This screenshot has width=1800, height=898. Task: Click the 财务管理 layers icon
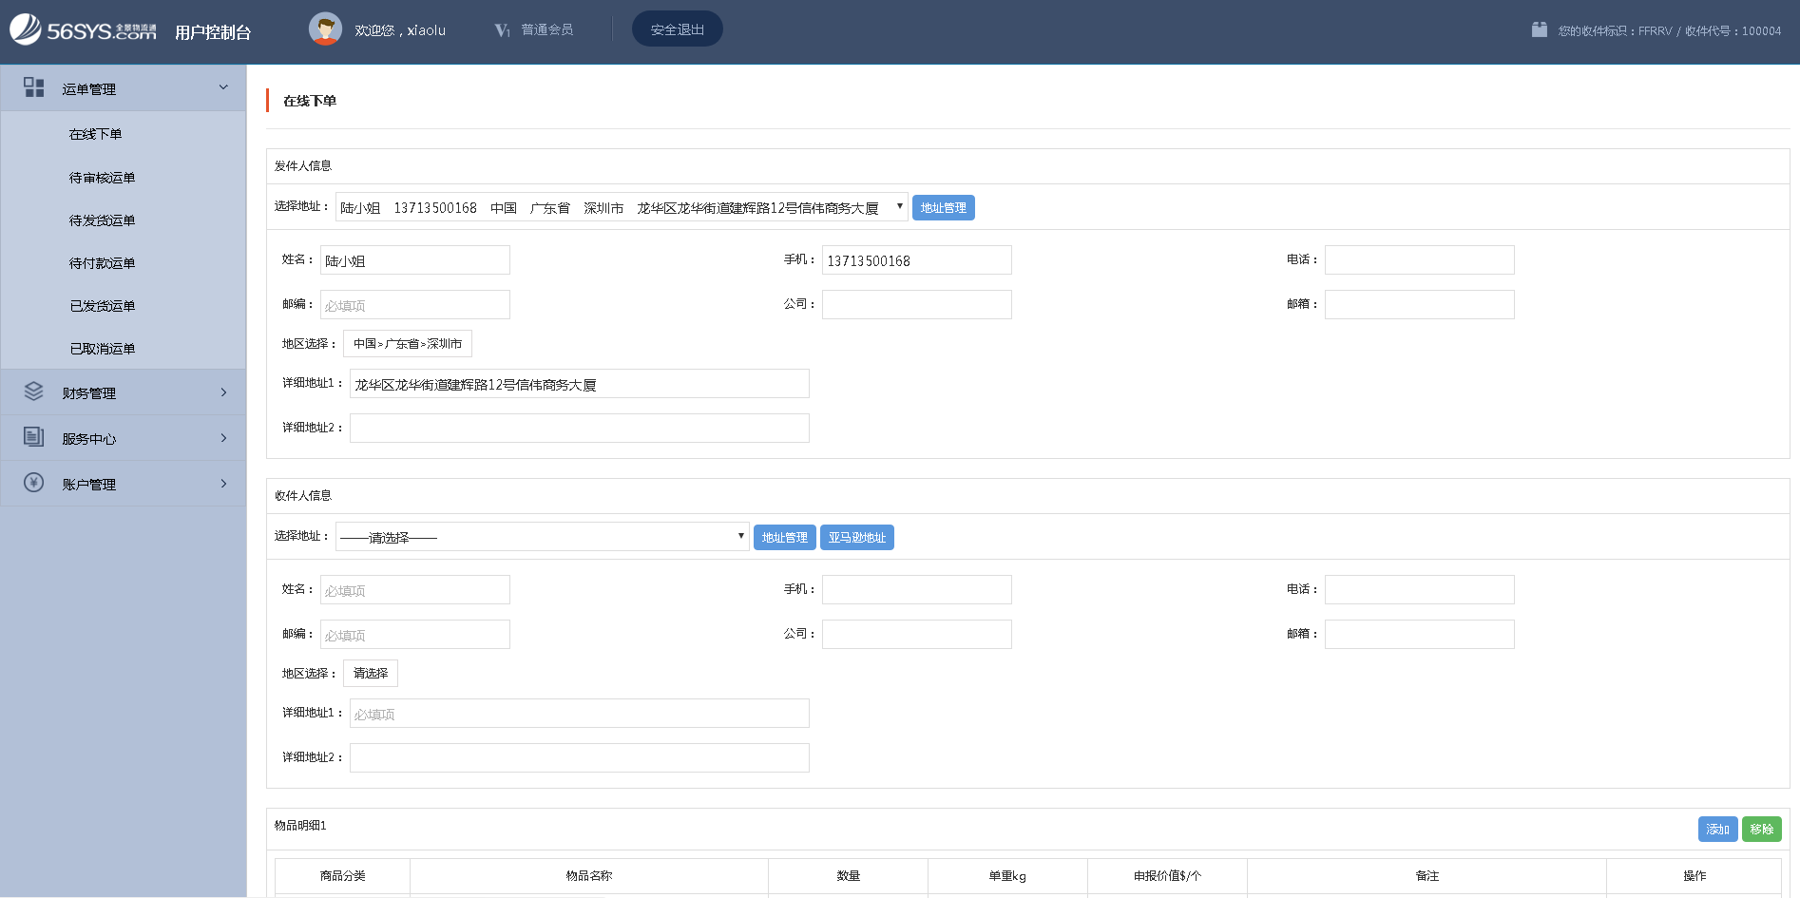[34, 392]
